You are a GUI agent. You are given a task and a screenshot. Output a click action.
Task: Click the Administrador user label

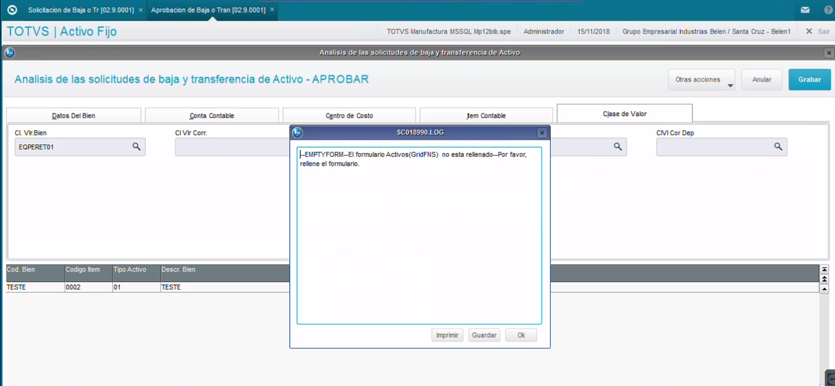(x=543, y=32)
